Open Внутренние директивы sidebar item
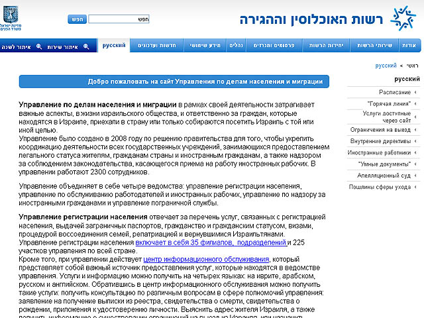This screenshot has width=424, height=318. (x=380, y=141)
